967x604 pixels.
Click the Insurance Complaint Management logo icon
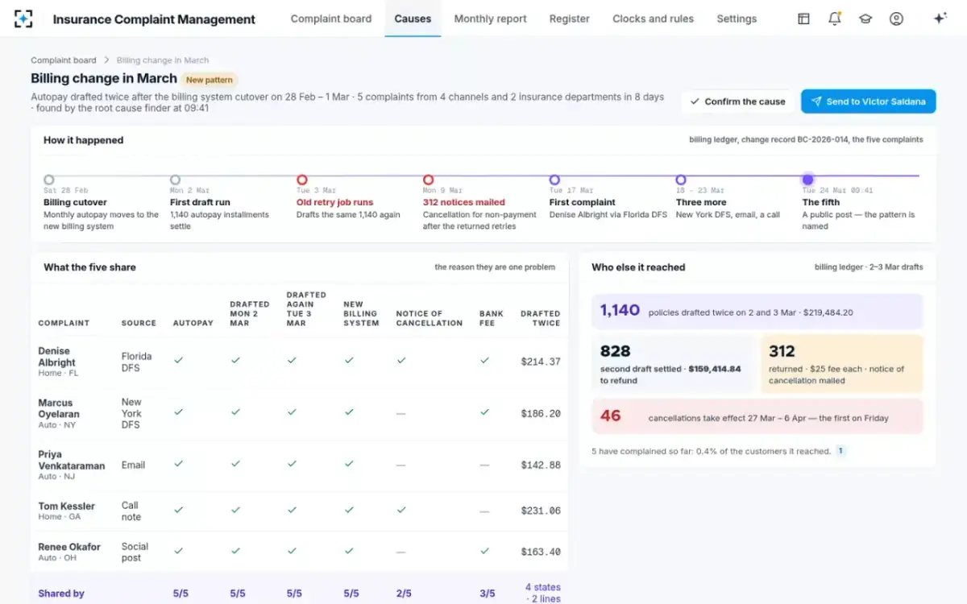coord(23,19)
